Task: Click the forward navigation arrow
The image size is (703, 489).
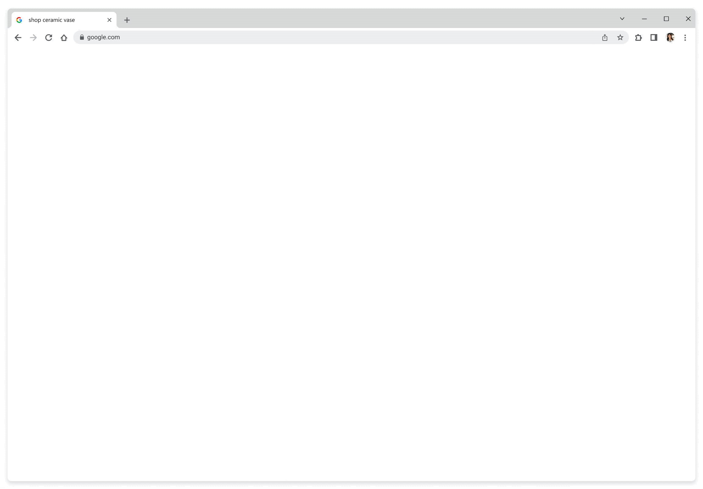Action: pyautogui.click(x=33, y=37)
